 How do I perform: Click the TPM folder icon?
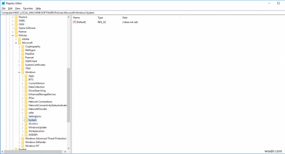pyautogui.click(x=23, y=68)
